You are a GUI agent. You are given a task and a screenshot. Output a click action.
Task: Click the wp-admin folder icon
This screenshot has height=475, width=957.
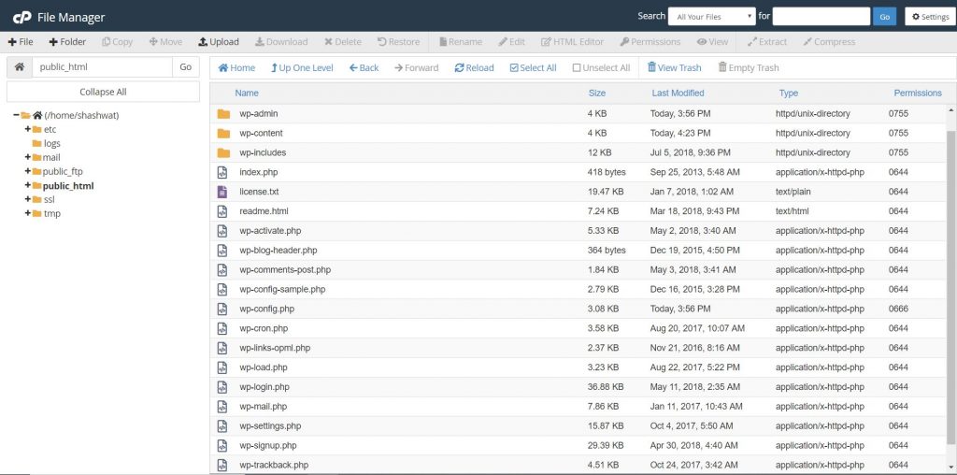pyautogui.click(x=223, y=113)
